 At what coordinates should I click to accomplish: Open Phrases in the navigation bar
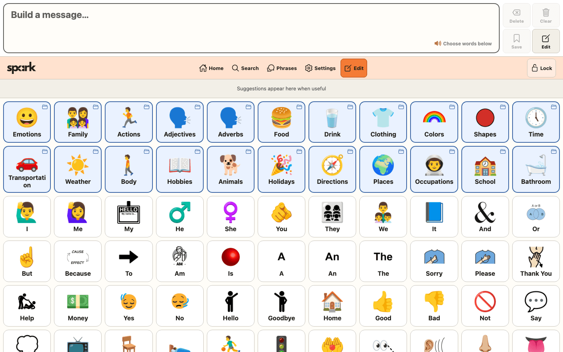coord(282,68)
